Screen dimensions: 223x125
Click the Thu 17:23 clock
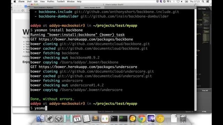(195, 1)
